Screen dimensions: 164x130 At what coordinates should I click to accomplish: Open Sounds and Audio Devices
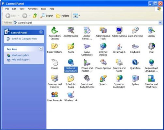pos(87,81)
